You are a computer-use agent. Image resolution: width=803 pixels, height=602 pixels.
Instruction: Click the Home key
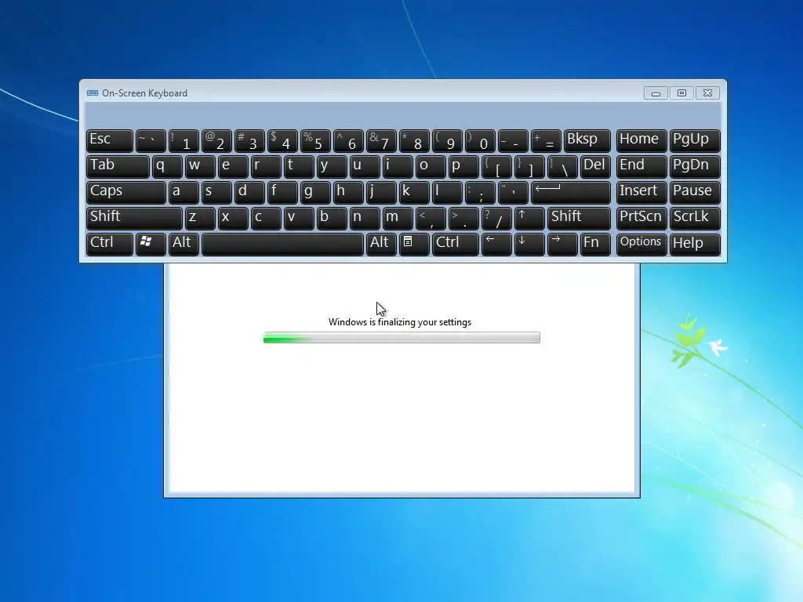click(641, 141)
